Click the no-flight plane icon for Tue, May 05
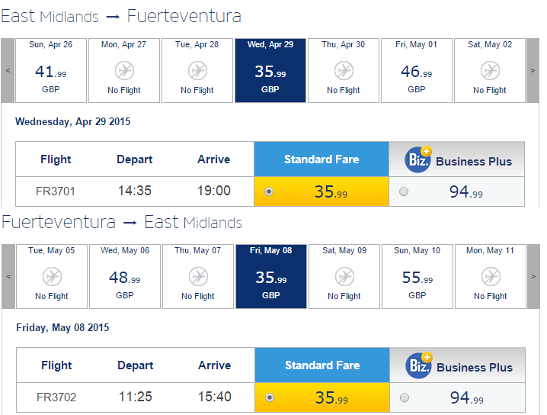This screenshot has width=547, height=415. 52,277
